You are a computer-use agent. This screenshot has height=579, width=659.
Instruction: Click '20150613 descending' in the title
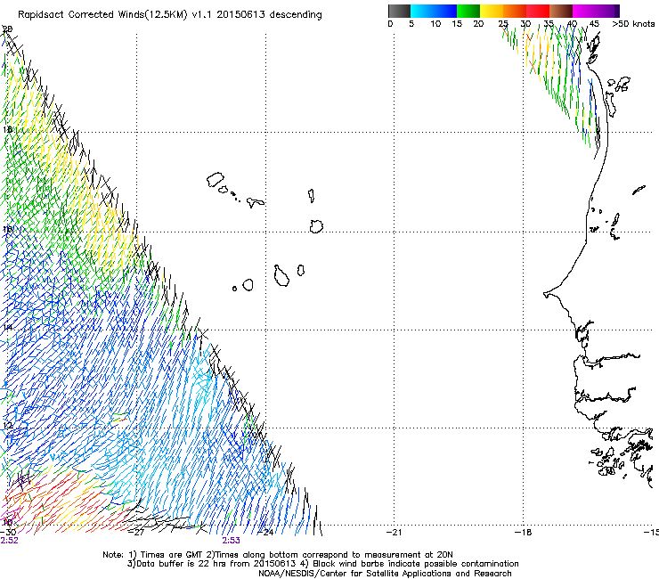(270, 15)
